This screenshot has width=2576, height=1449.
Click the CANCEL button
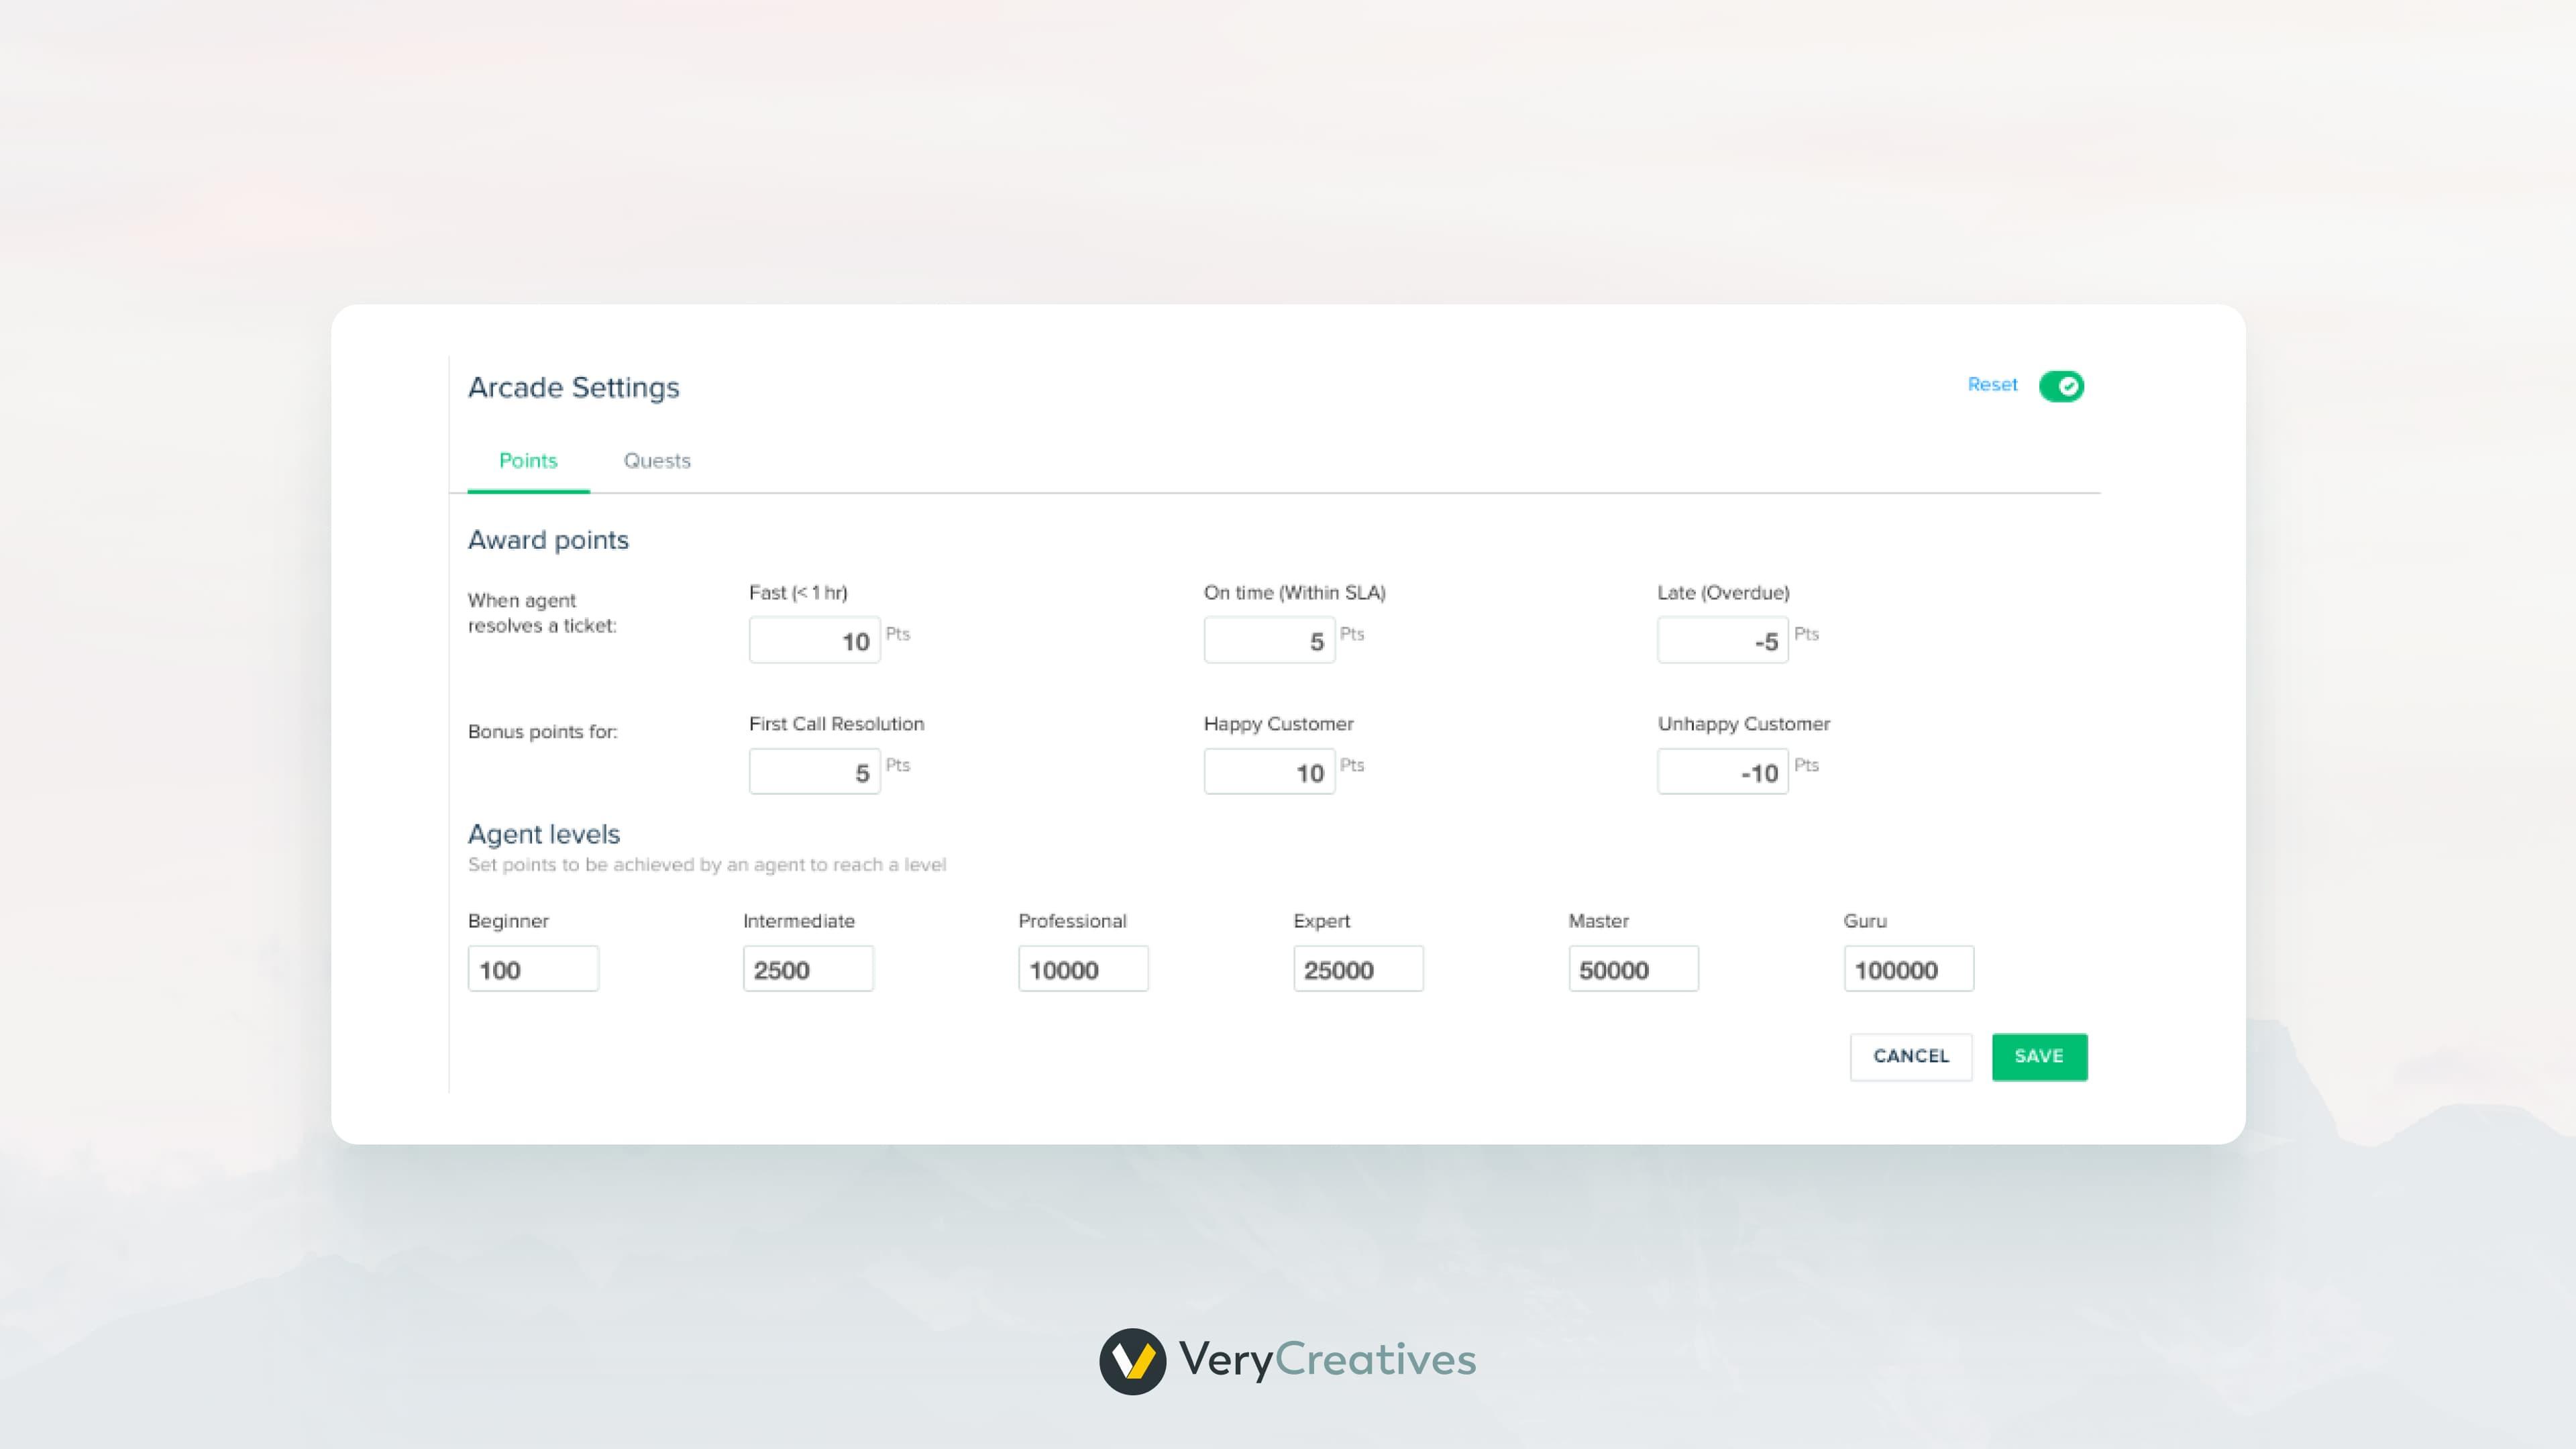point(1910,1056)
